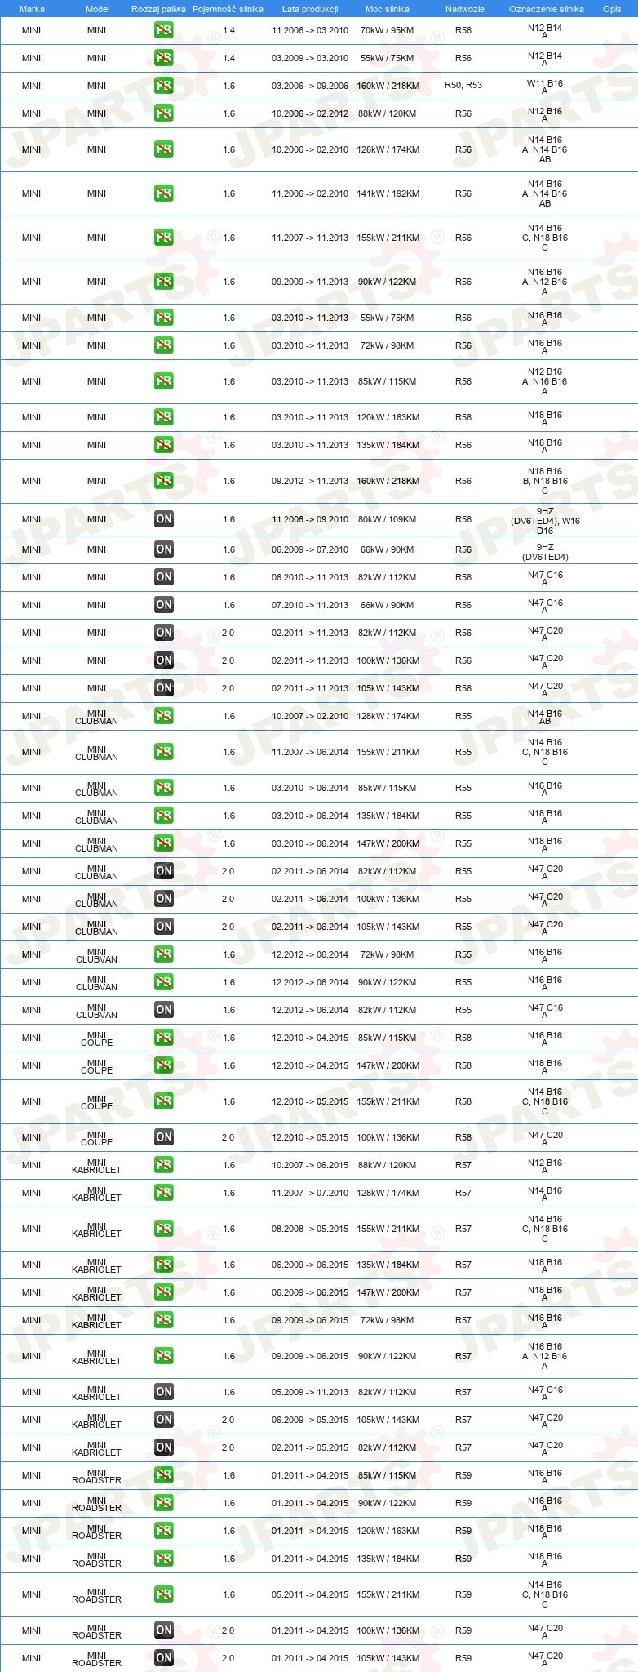Click the 1.4 capacity cell in the 70kW / 95KM row
638x1672 pixels.
point(228,30)
